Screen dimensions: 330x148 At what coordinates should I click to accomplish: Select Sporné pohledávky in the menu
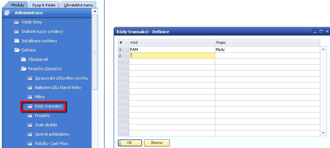click(x=52, y=134)
